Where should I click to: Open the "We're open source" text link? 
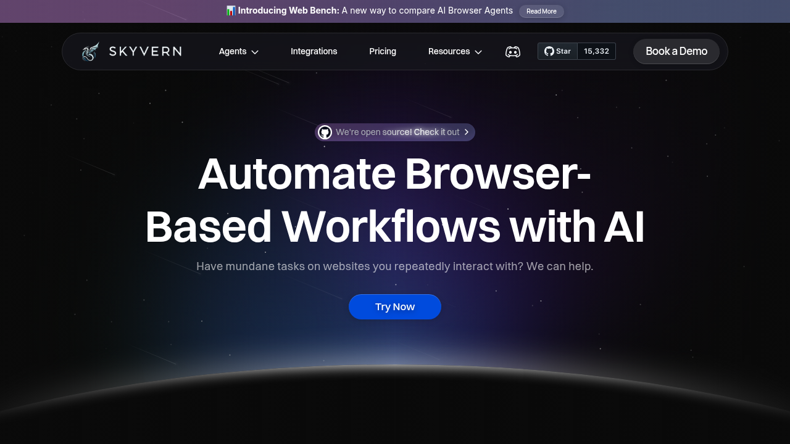click(397, 132)
